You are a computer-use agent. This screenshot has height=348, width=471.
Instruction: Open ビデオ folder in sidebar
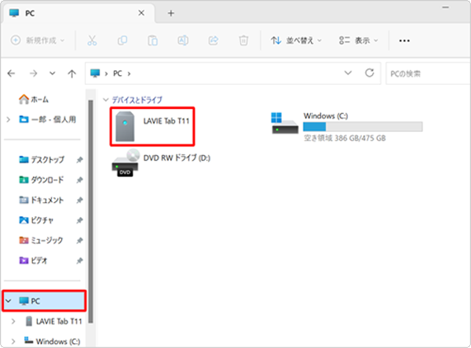point(33,260)
